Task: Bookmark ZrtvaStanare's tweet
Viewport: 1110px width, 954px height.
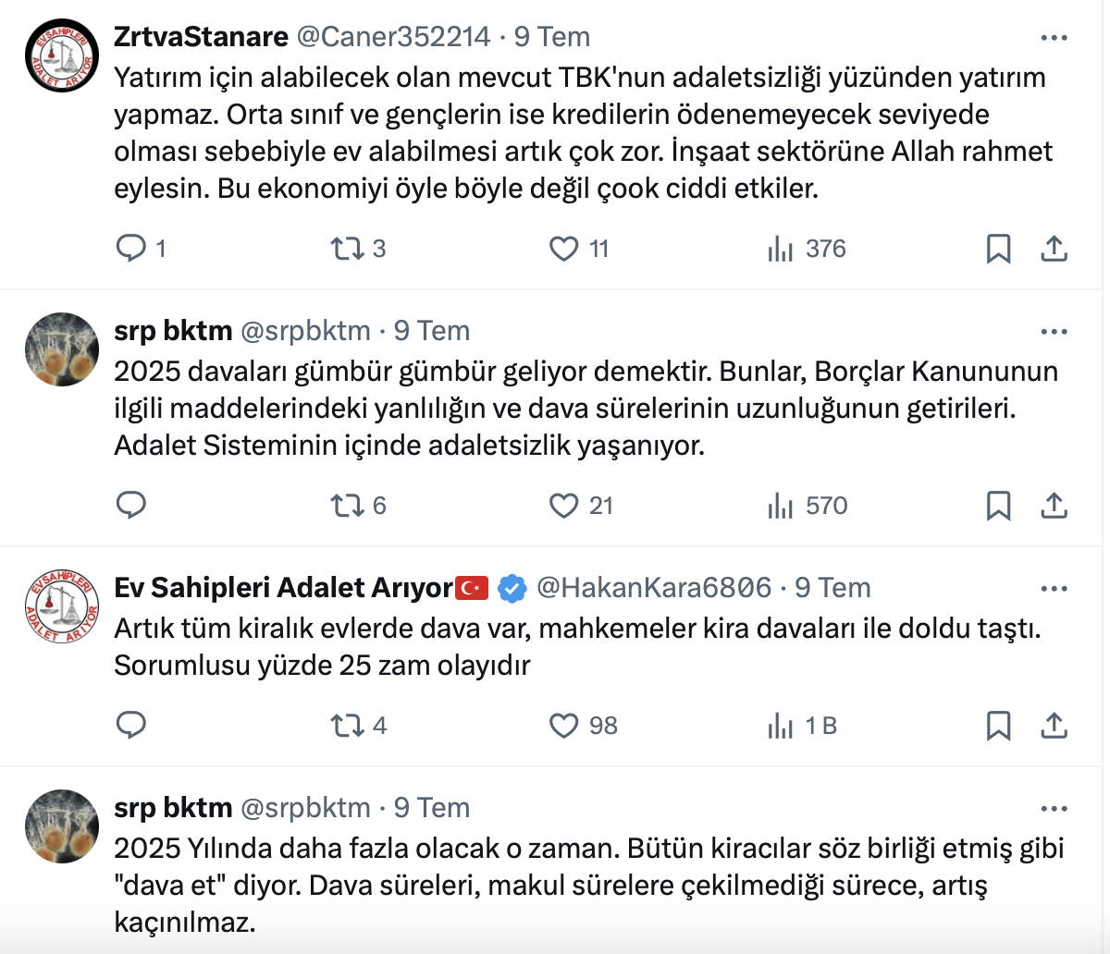Action: click(x=998, y=248)
